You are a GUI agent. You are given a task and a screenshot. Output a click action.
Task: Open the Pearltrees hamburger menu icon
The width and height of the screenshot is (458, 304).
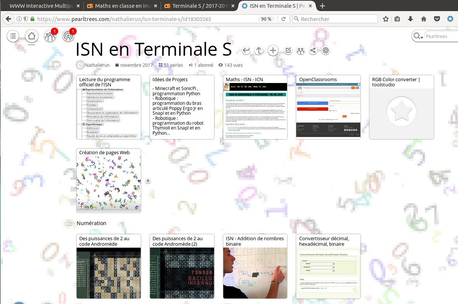click(x=13, y=36)
